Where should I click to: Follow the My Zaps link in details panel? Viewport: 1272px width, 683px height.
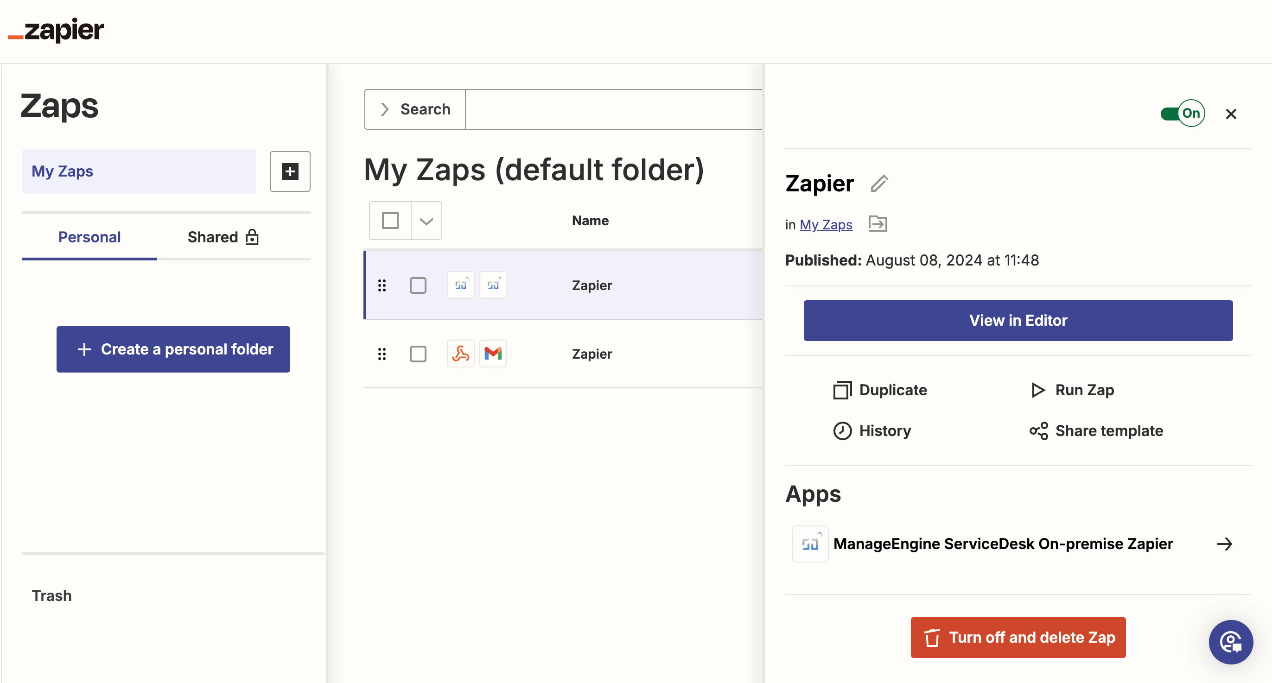826,225
